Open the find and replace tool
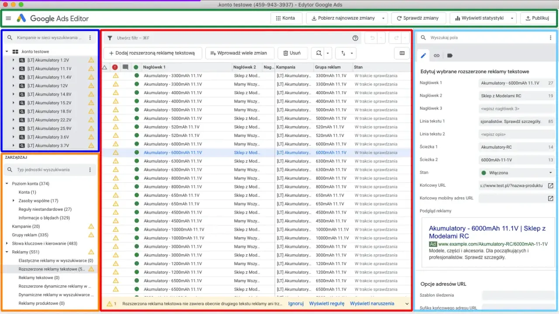559x314 pixels. tap(319, 53)
